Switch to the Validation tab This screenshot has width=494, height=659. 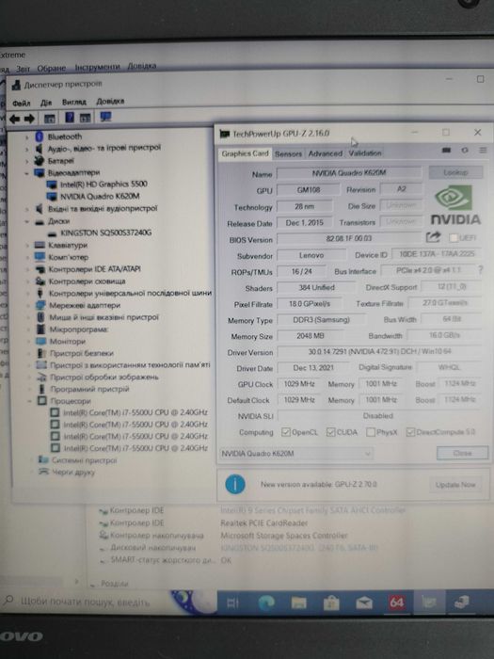pyautogui.click(x=365, y=153)
